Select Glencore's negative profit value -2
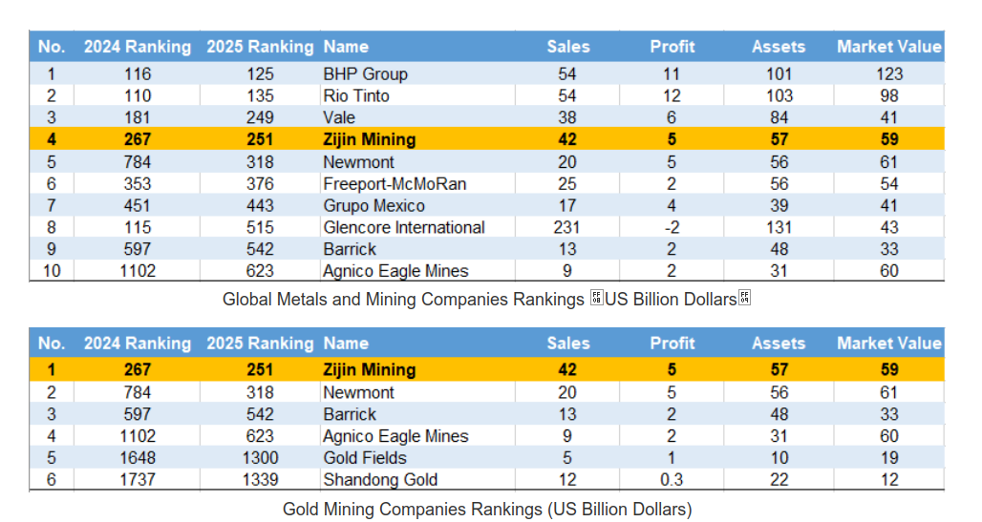Screen dimensions: 982x522 tap(672, 227)
